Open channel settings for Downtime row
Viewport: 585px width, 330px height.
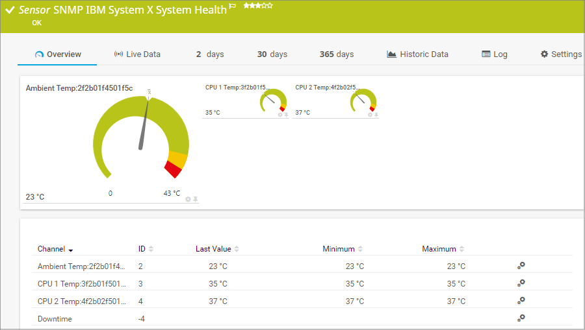[521, 318]
